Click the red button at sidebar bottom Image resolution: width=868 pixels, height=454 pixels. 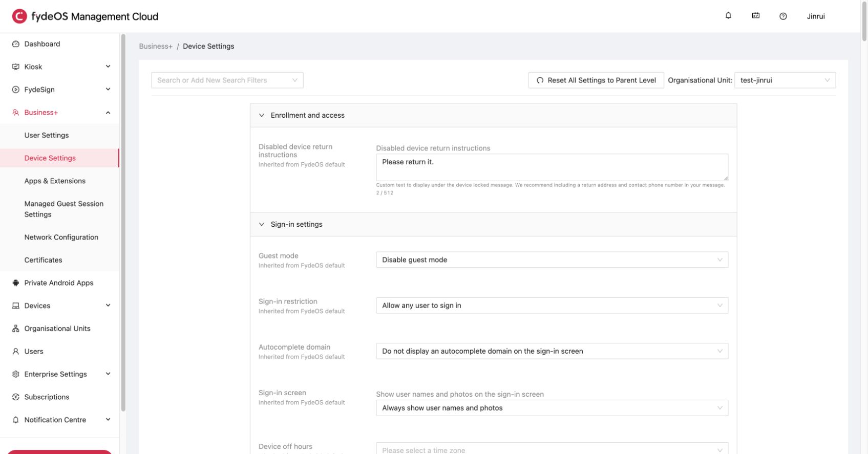tap(59, 451)
